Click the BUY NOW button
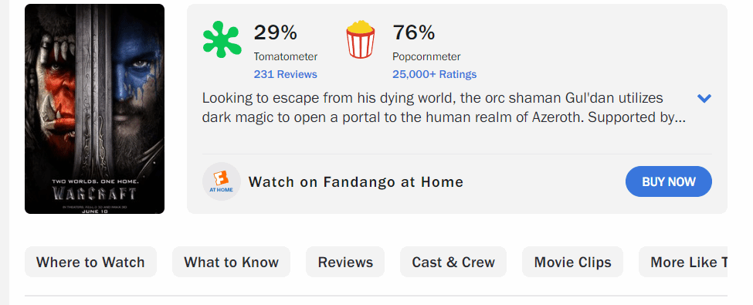The width and height of the screenshot is (753, 305). pos(669,181)
